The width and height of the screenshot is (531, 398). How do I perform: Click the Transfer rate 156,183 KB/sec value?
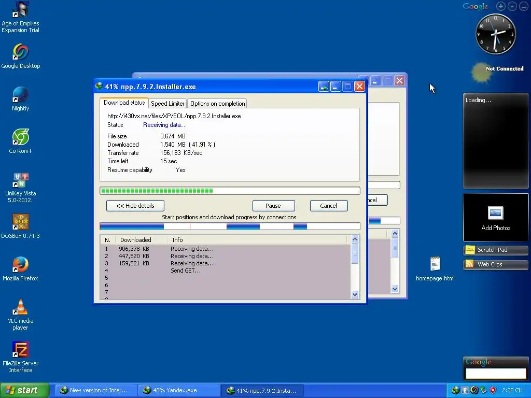click(x=181, y=153)
